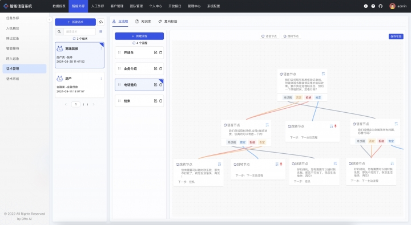Click the magnifier search icon

[59, 32]
